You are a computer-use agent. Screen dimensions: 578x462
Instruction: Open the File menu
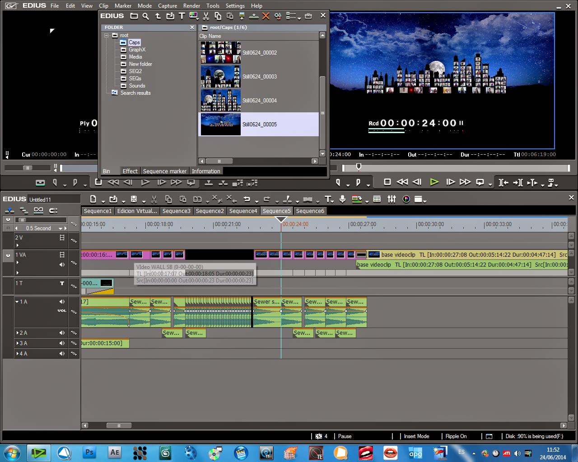click(x=55, y=6)
